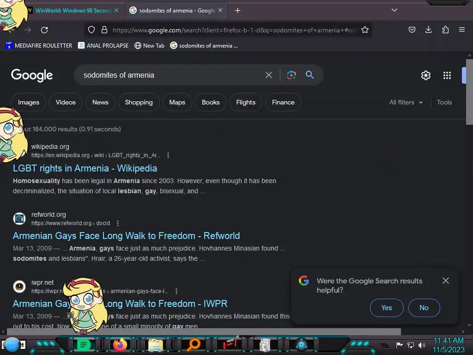The image size is (473, 355).
Task: Open the Firefox downloads panel
Action: tap(428, 30)
